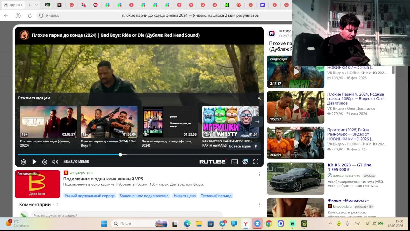Close the Рекомендации overlay
This screenshot has width=410, height=231.
click(x=259, y=98)
